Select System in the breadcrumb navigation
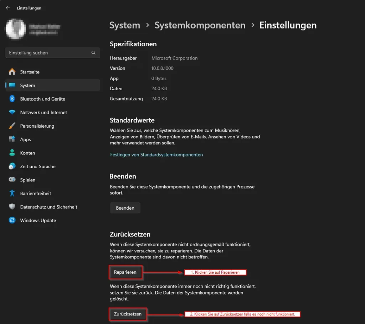The height and width of the screenshot is (324, 365). (x=124, y=25)
